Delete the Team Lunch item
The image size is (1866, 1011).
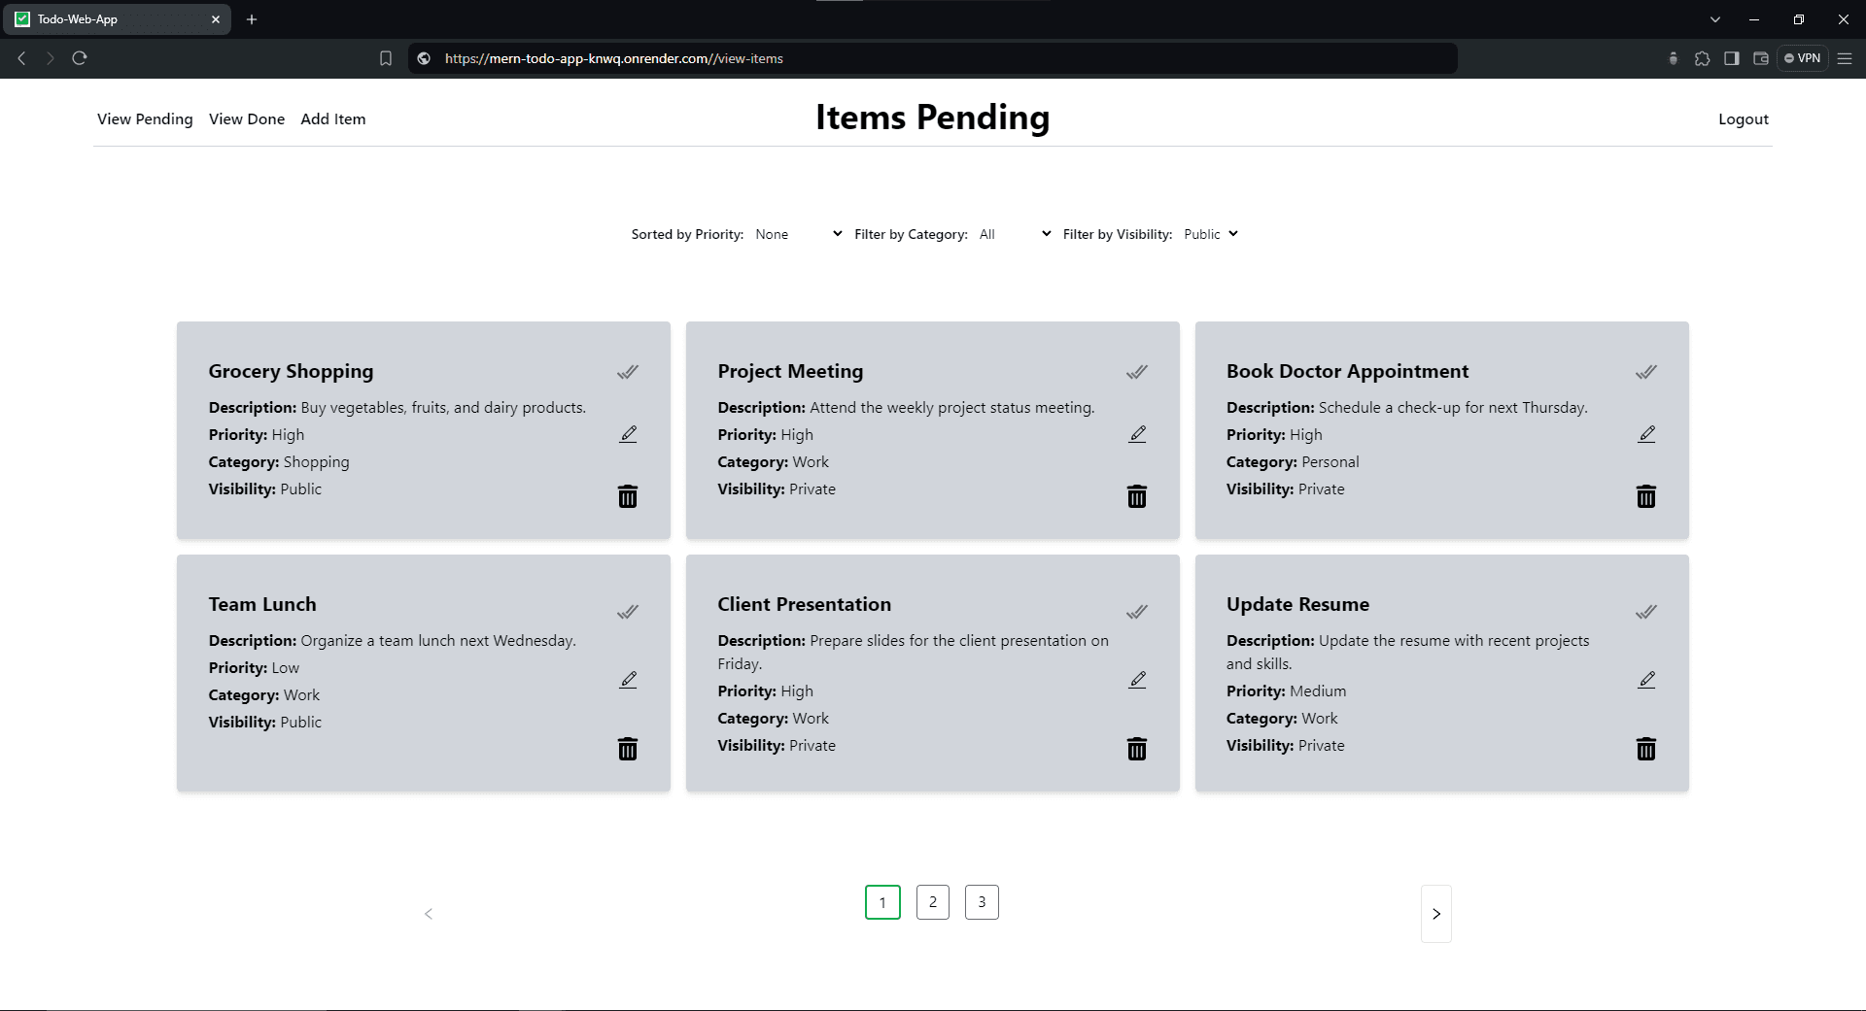click(x=628, y=749)
